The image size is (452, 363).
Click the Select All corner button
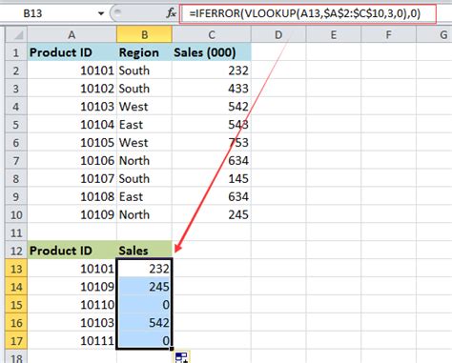(16, 34)
